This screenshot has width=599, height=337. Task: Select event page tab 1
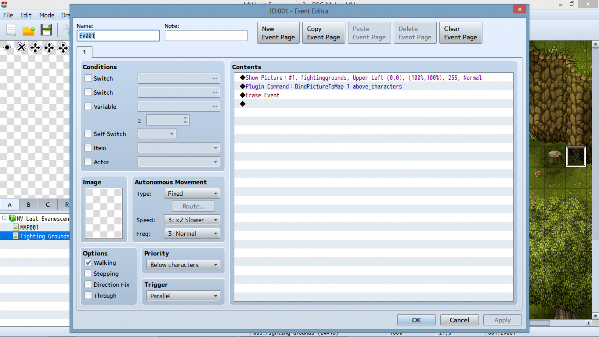pos(84,52)
